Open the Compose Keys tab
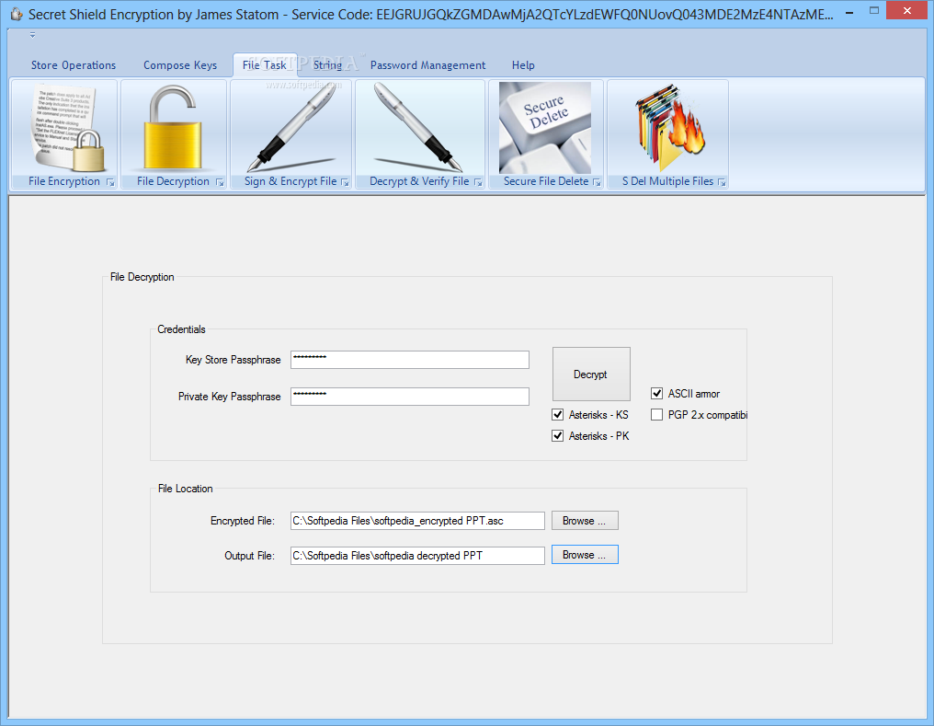934x726 pixels. pos(180,65)
